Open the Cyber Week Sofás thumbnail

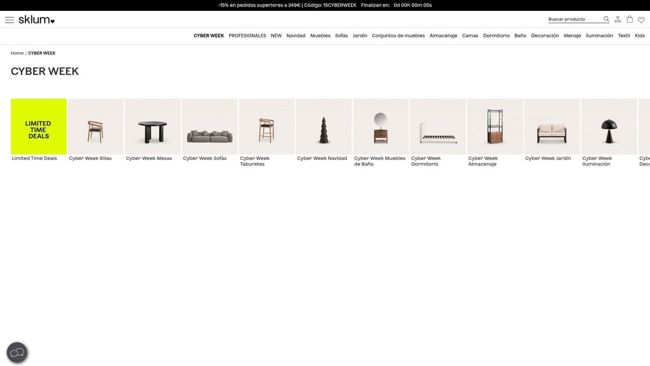(x=210, y=126)
